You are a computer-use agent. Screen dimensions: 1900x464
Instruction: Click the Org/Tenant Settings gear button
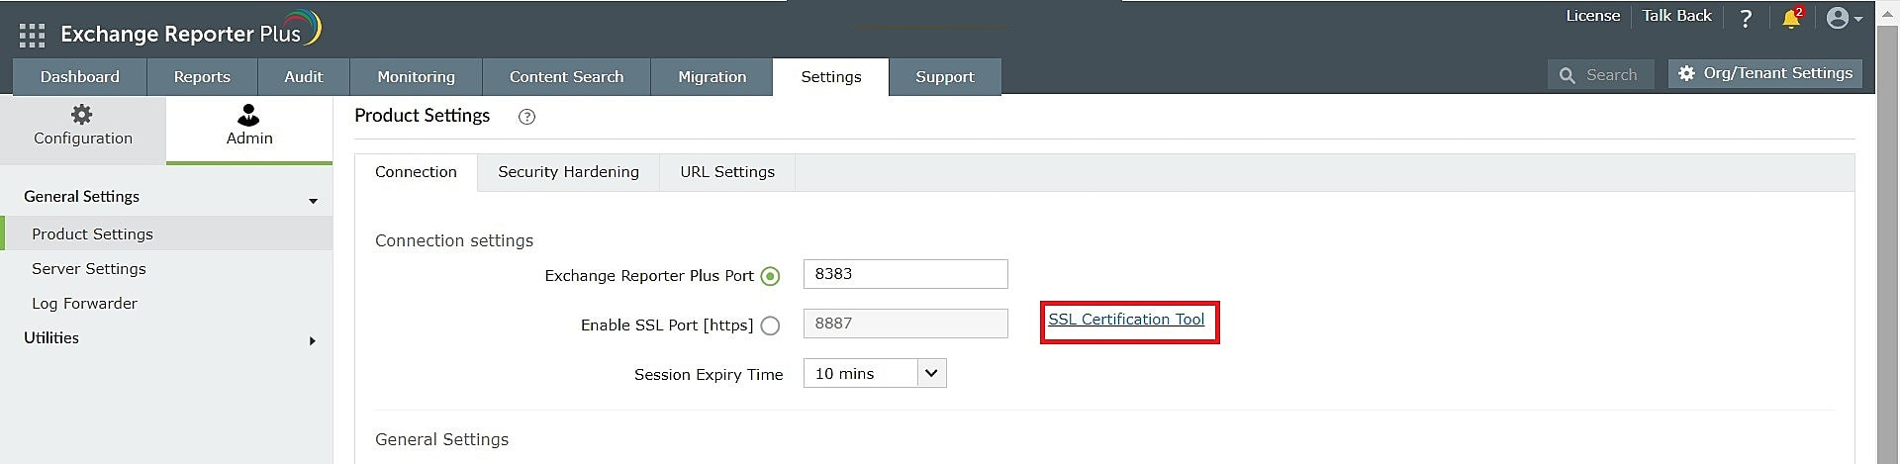click(x=1765, y=73)
